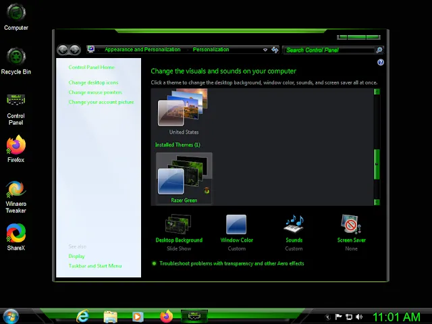This screenshot has width=432, height=324.
Task: Open the Computer desktop icon
Action: click(x=16, y=16)
